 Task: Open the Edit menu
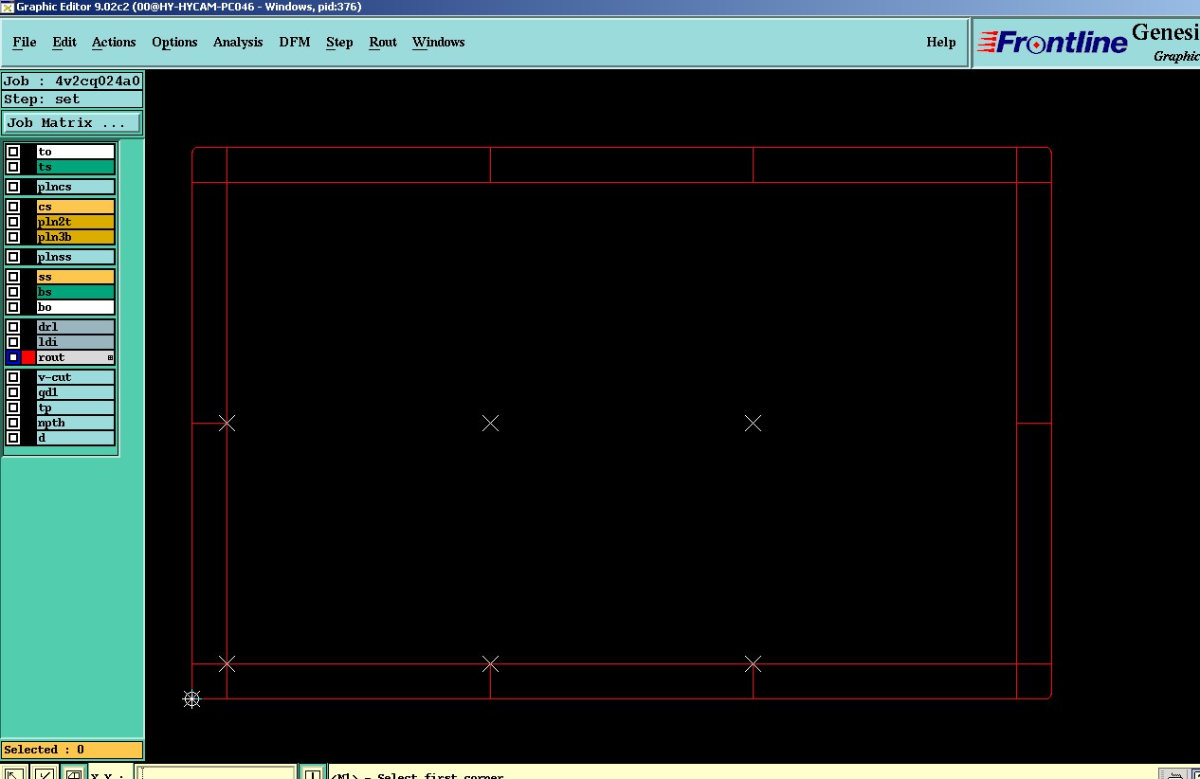pos(64,42)
